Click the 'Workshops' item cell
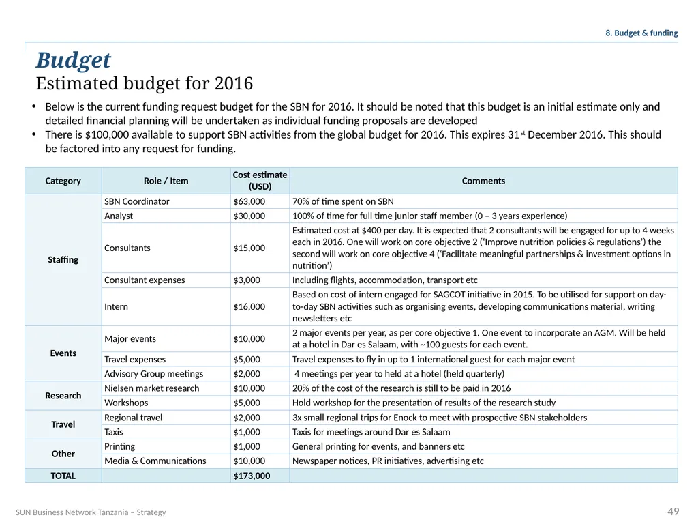This screenshot has width=698, height=524. click(166, 403)
